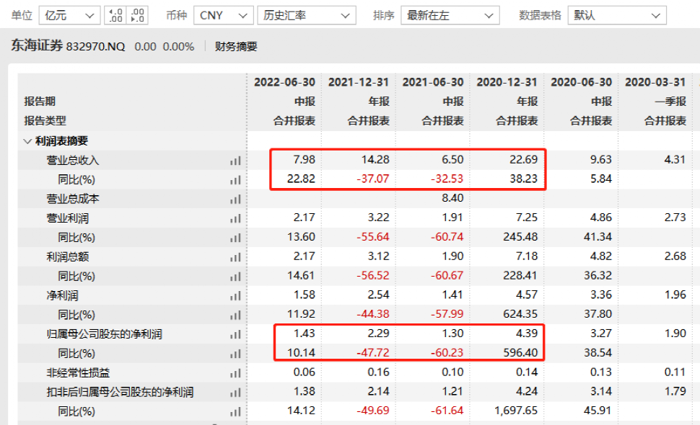Image resolution: width=700 pixels, height=425 pixels.
Task: Open the chart icon for 营业利润
Action: (x=235, y=218)
